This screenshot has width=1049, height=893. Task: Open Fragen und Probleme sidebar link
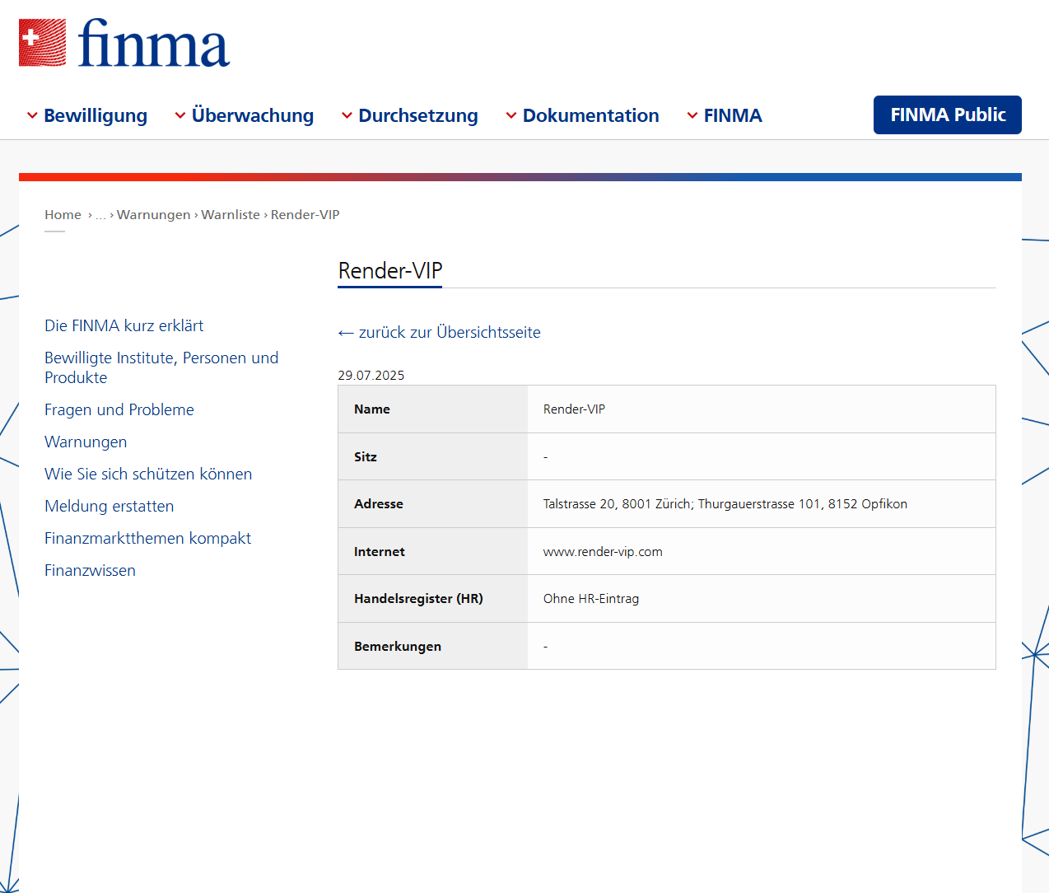point(119,409)
